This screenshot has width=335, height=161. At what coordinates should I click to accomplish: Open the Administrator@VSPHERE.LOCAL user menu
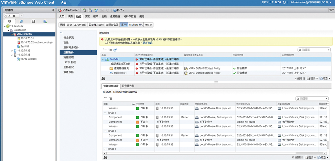tap(311, 3)
